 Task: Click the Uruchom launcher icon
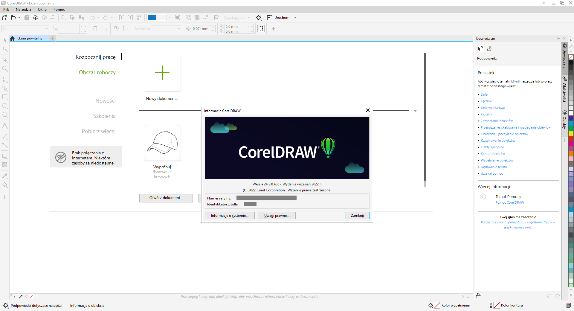pos(269,18)
